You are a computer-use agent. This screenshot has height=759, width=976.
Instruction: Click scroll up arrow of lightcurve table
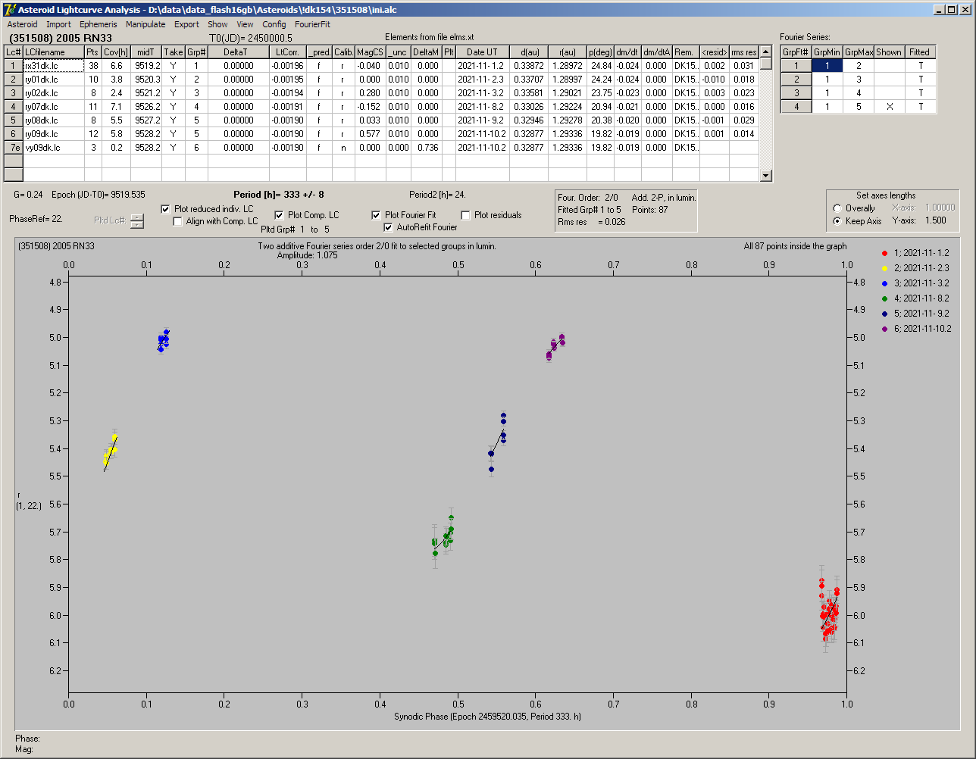[766, 52]
